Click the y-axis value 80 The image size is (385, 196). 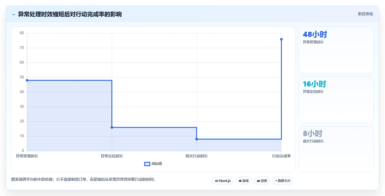[22, 33]
